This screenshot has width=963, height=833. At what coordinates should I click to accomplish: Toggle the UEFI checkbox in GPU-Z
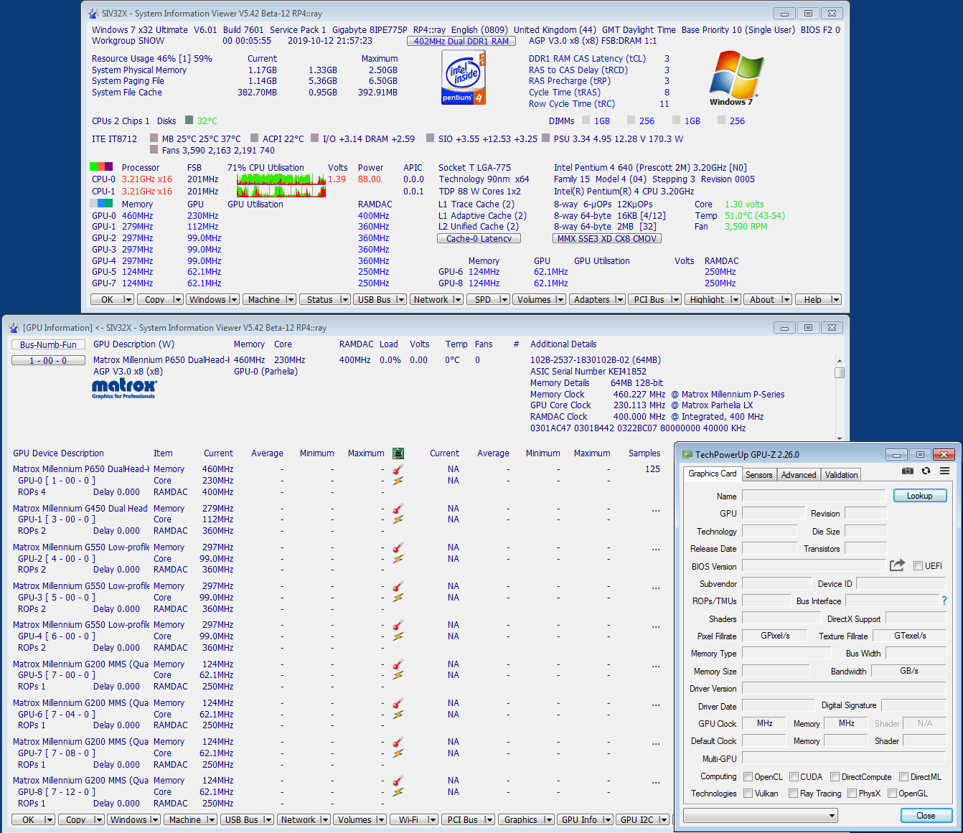tap(918, 565)
